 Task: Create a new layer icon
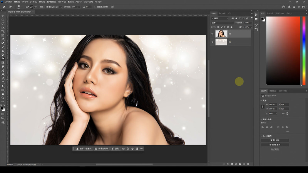pos(244,164)
